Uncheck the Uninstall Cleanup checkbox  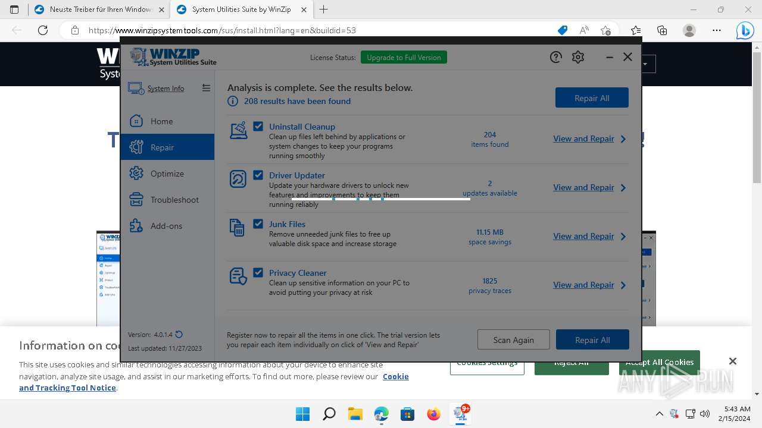[x=258, y=126]
